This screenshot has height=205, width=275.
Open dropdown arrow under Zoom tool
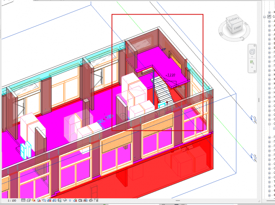point(252,67)
